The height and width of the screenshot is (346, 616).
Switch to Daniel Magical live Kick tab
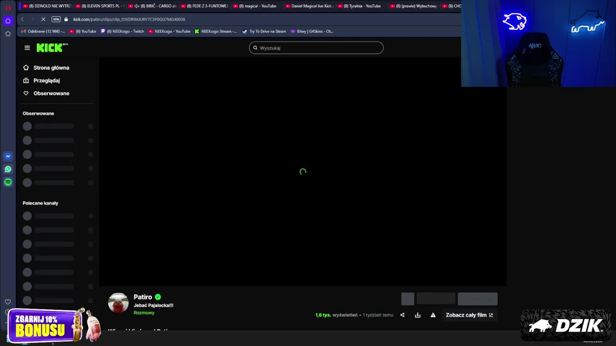coord(308,6)
